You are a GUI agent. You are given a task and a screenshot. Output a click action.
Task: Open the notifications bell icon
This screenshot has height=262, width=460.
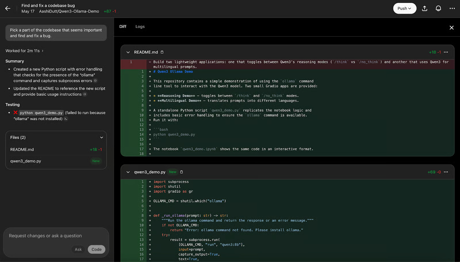tap(438, 8)
